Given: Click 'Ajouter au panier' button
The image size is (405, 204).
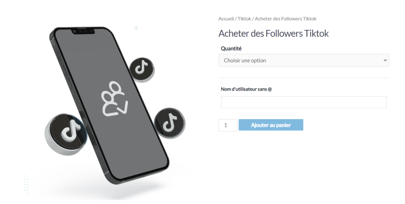Looking at the screenshot, I should tap(271, 125).
